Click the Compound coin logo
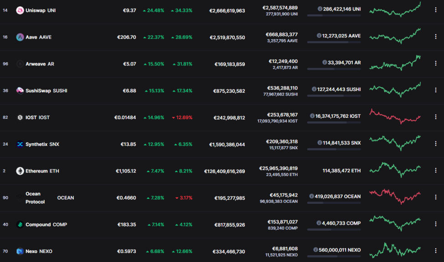 coord(20,224)
